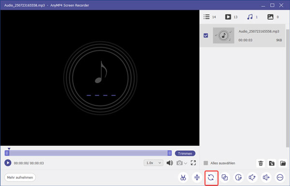Play the audio recording
The height and width of the screenshot is (186, 290).
[x=8, y=163]
